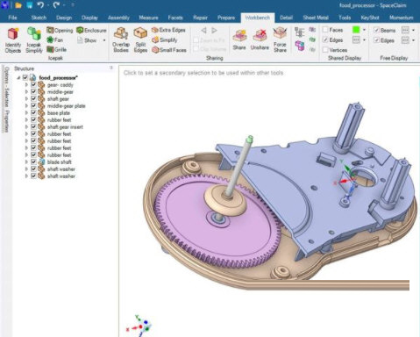Screen dimensions: 420x337
Task: Switch to the Design tab
Action: 64,18
